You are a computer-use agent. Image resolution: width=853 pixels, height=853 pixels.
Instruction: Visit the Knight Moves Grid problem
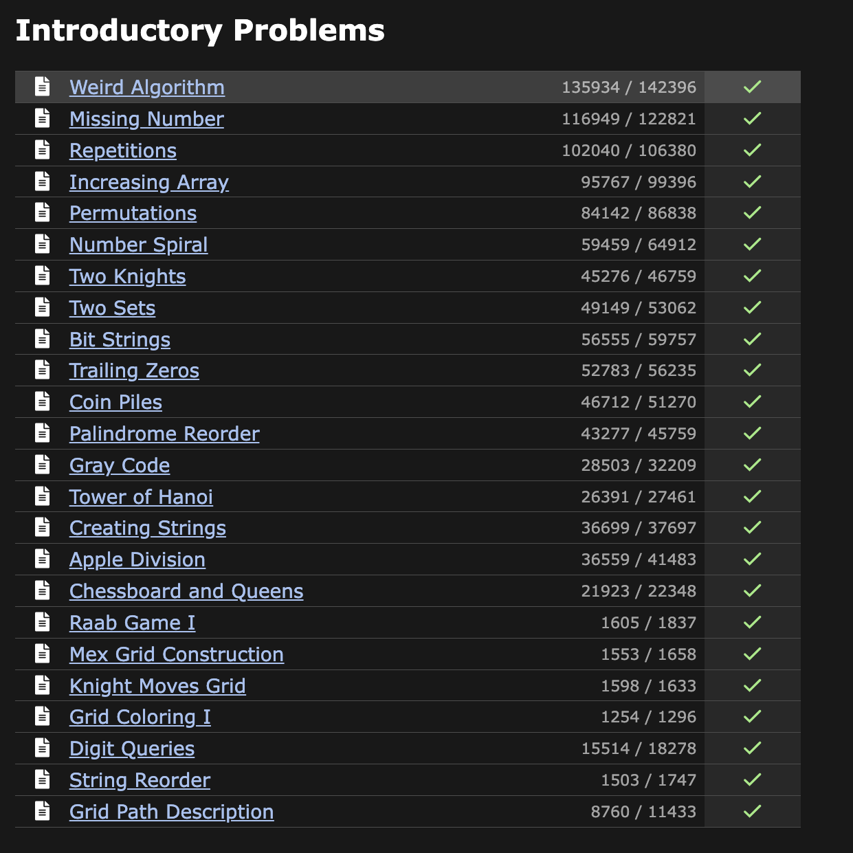click(157, 686)
